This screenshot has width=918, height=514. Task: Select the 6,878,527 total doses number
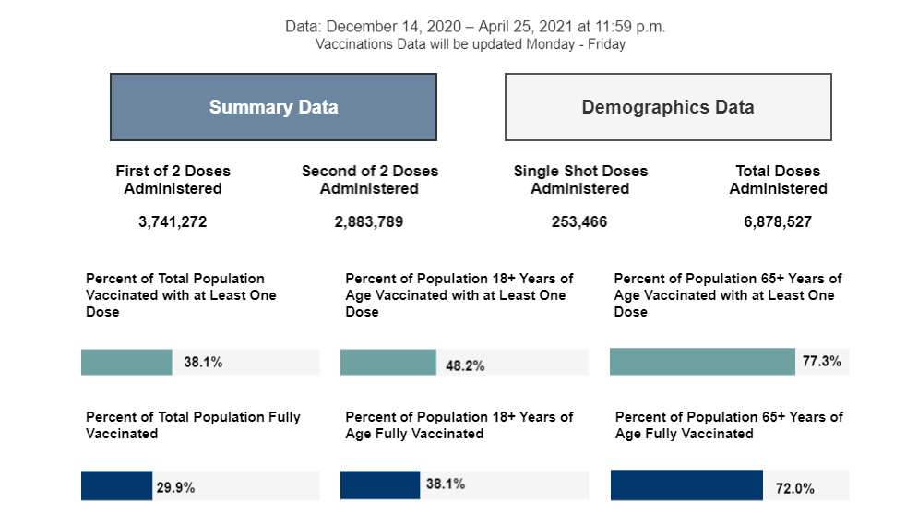pos(778,222)
